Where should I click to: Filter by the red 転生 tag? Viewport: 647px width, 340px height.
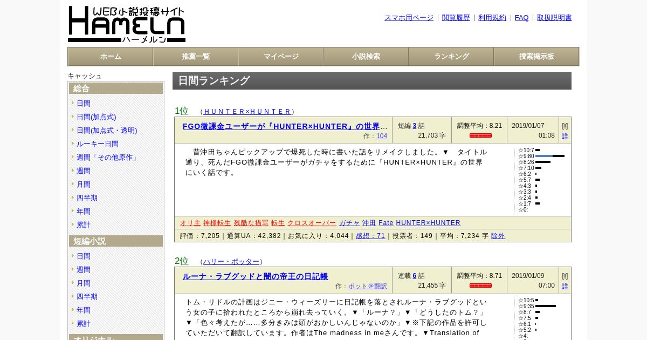(278, 223)
